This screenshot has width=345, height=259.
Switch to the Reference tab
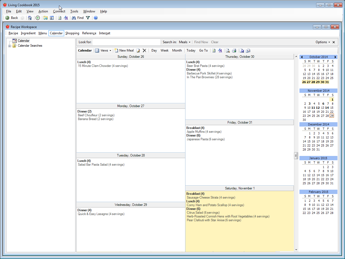[x=89, y=33]
